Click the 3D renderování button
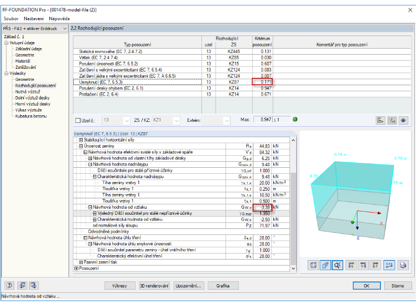The width and height of the screenshot is (416, 306). pyautogui.click(x=154, y=286)
